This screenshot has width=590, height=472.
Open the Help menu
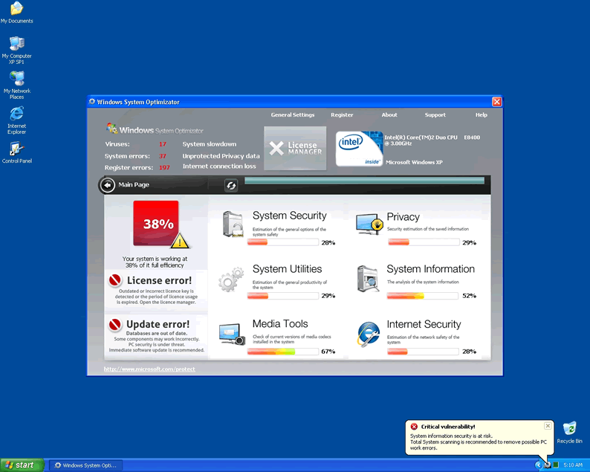coord(481,115)
